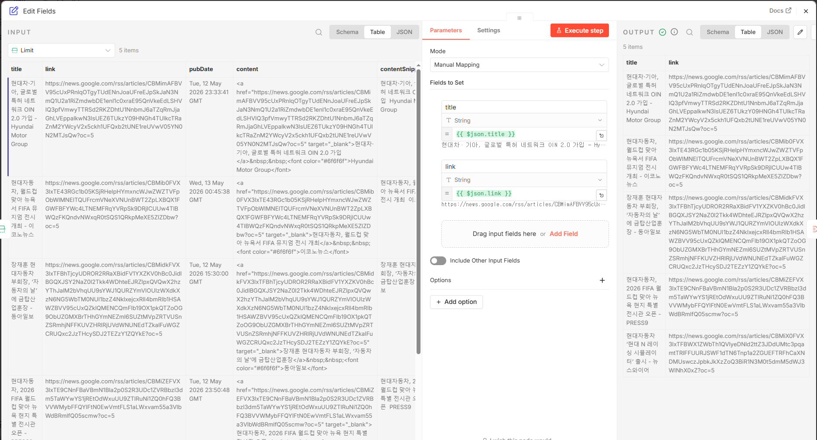The width and height of the screenshot is (817, 440).
Task: Click the Add option button
Action: tap(456, 302)
